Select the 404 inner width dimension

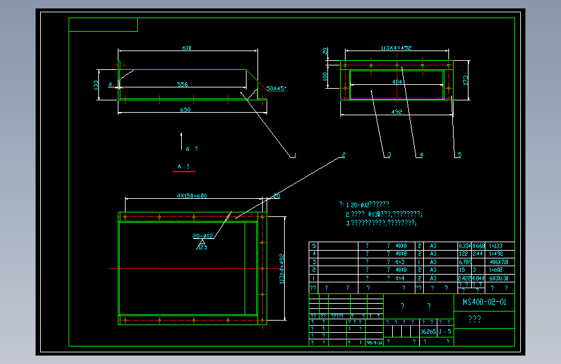point(397,82)
